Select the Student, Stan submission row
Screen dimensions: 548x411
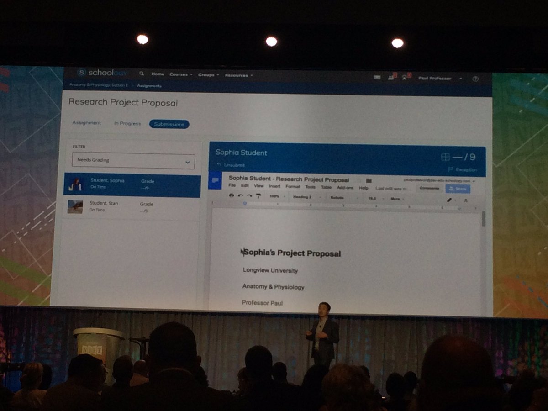(x=132, y=208)
